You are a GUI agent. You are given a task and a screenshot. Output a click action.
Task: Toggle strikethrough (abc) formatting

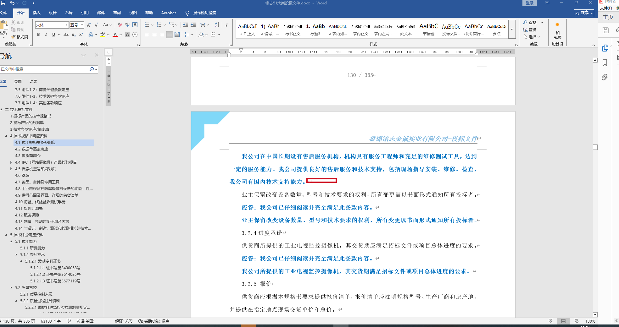66,35
